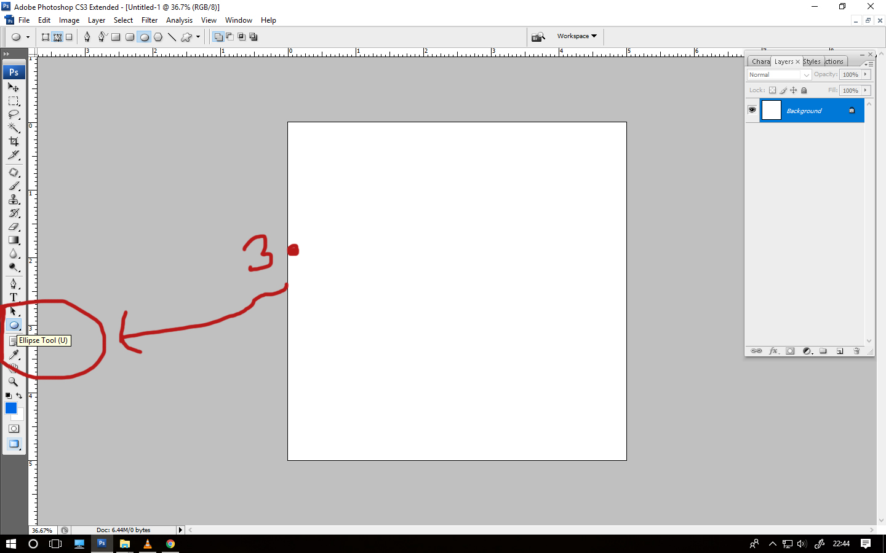
Task: Open the blue foreground color picker
Action: pyautogui.click(x=10, y=407)
